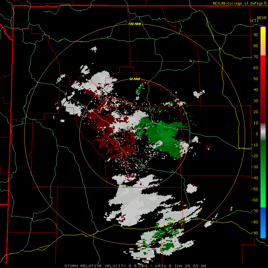
Task: Click the -50 value on velocity scale
Action: pyautogui.click(x=255, y=189)
